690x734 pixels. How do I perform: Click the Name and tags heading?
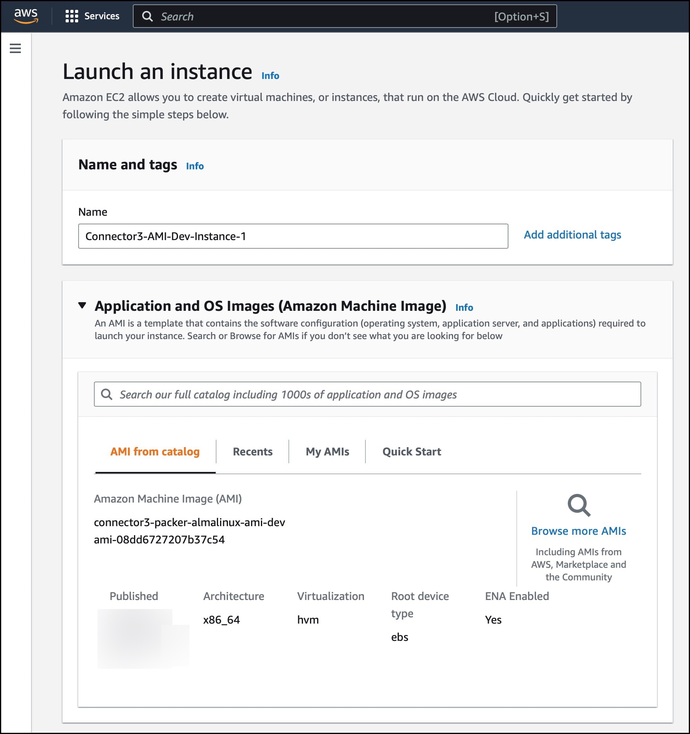pos(128,165)
